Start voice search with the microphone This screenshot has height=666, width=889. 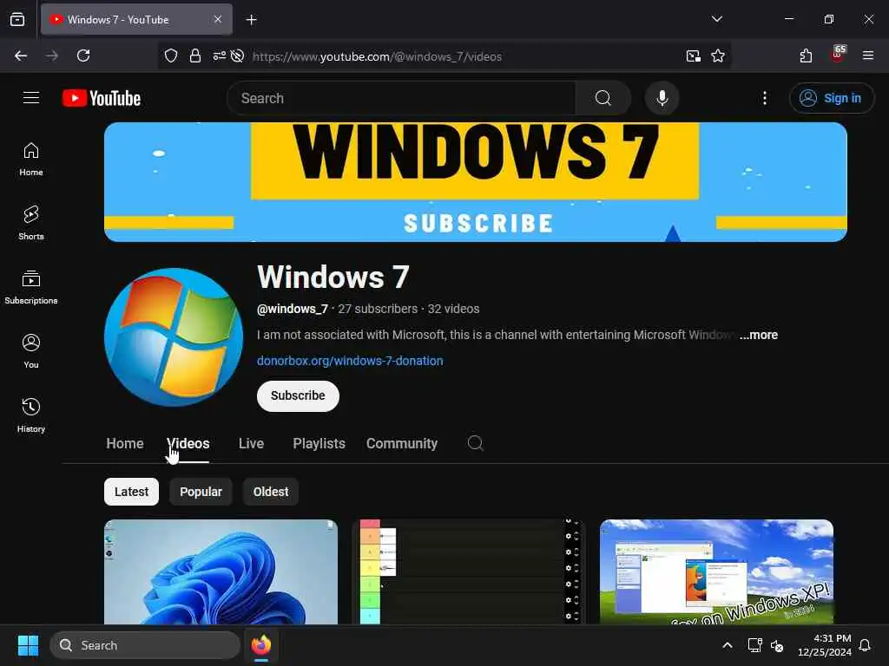coord(662,98)
